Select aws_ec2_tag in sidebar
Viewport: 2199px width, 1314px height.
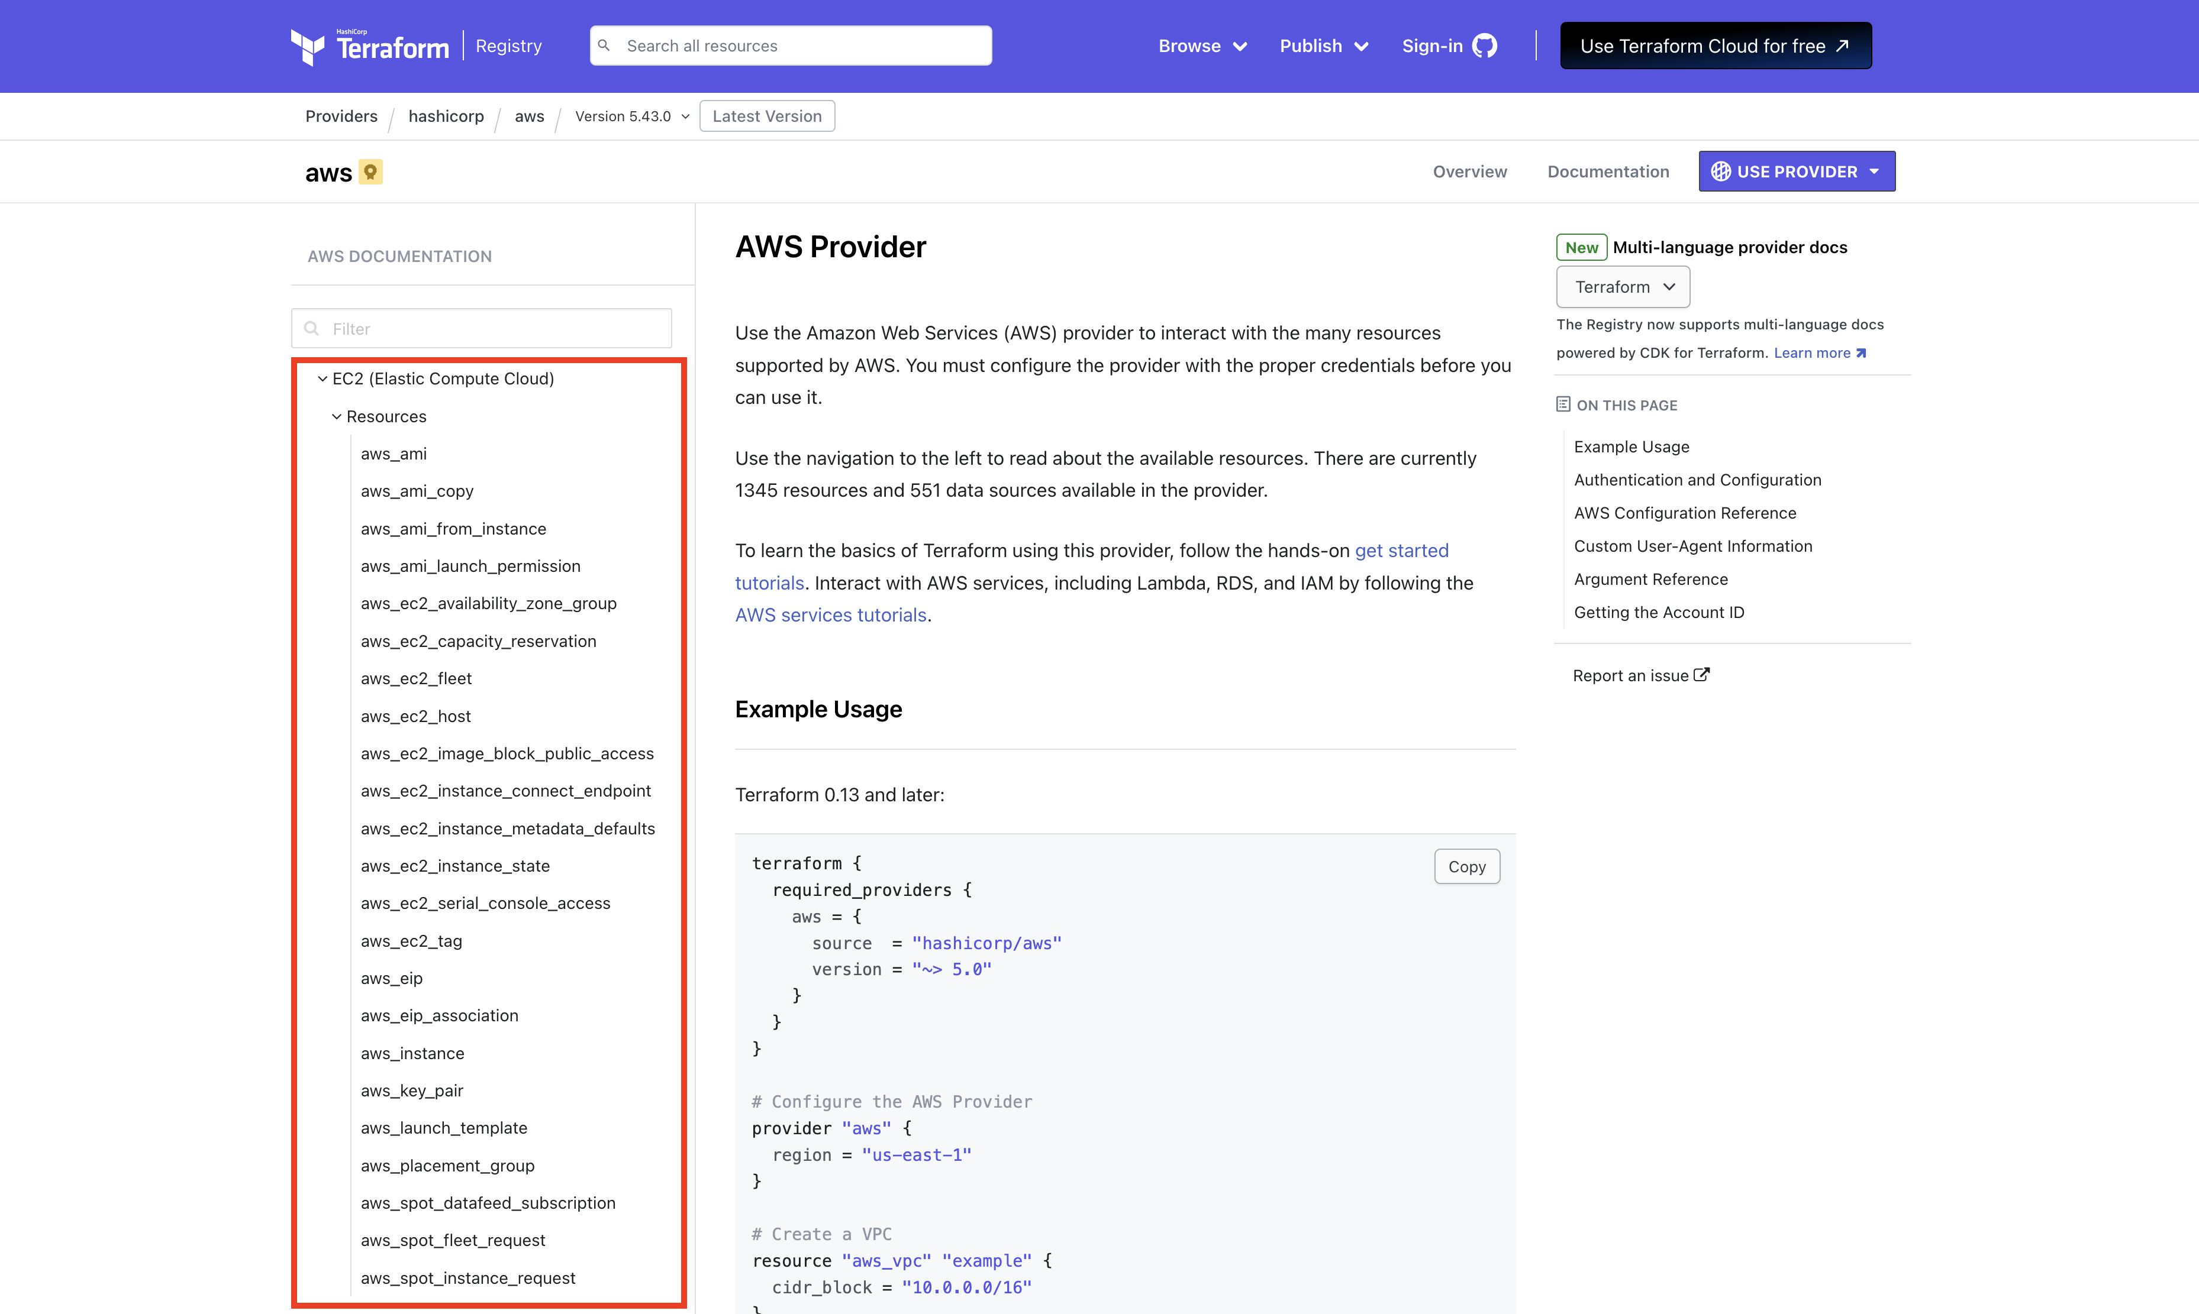411,942
